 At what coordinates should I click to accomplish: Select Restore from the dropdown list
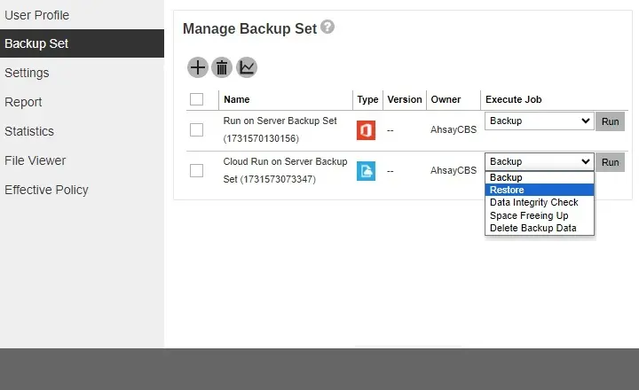click(x=507, y=190)
